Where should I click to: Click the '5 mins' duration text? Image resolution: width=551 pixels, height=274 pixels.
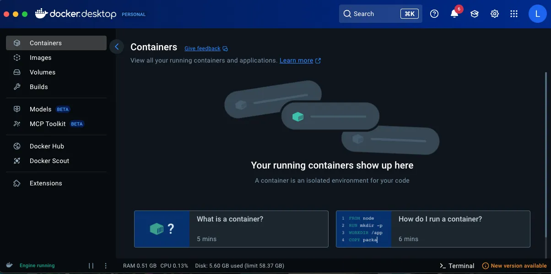207,239
